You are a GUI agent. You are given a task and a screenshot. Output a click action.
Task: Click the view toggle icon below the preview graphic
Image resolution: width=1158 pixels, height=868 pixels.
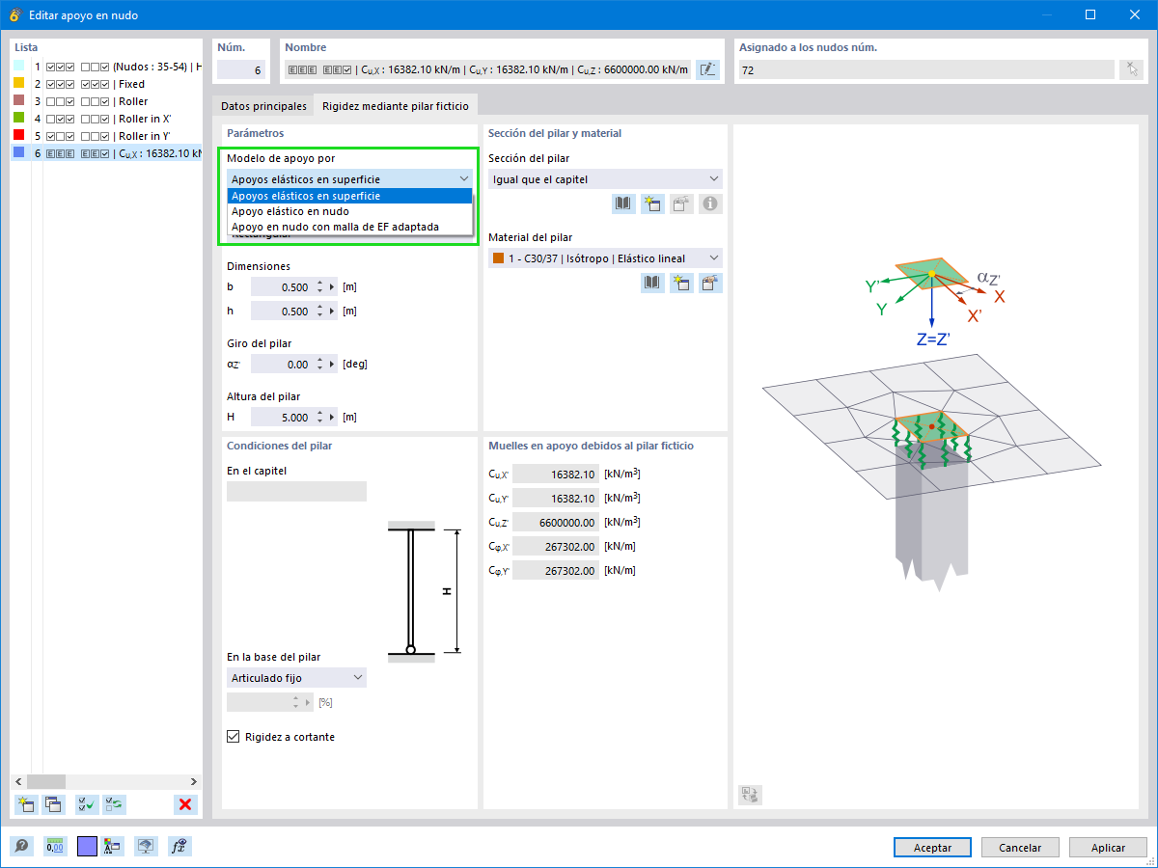click(x=750, y=795)
